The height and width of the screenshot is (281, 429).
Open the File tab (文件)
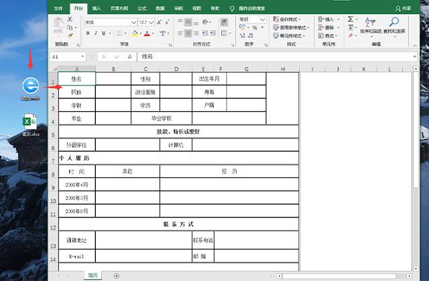pos(58,9)
